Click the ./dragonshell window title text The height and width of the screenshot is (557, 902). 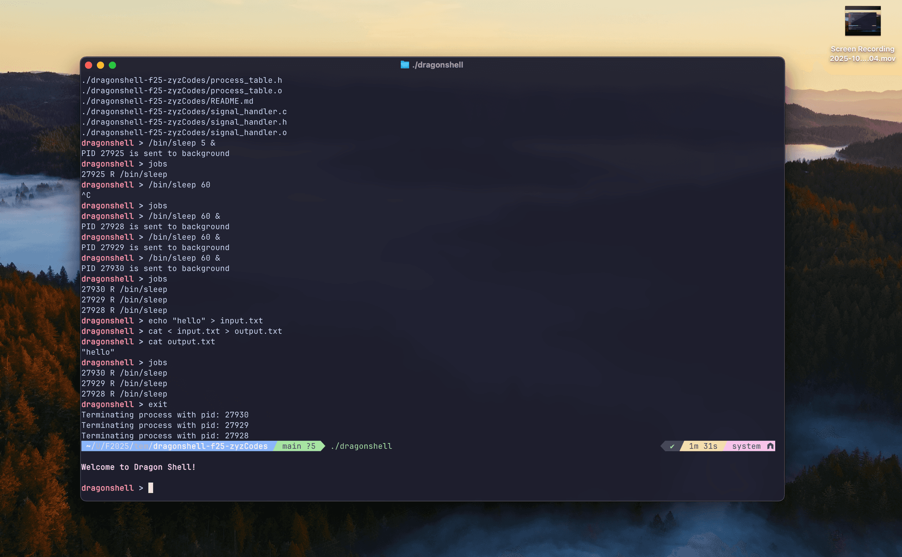click(437, 65)
